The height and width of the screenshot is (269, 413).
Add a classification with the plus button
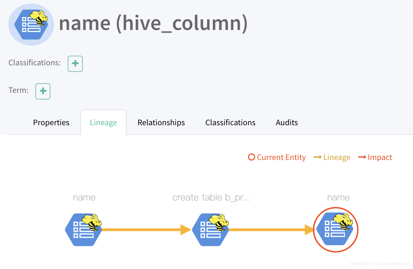pyautogui.click(x=75, y=64)
